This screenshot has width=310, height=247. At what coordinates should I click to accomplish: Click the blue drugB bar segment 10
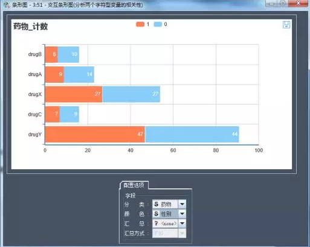pyautogui.click(x=68, y=54)
